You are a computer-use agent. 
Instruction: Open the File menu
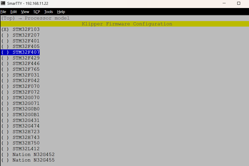pyautogui.click(x=3, y=12)
